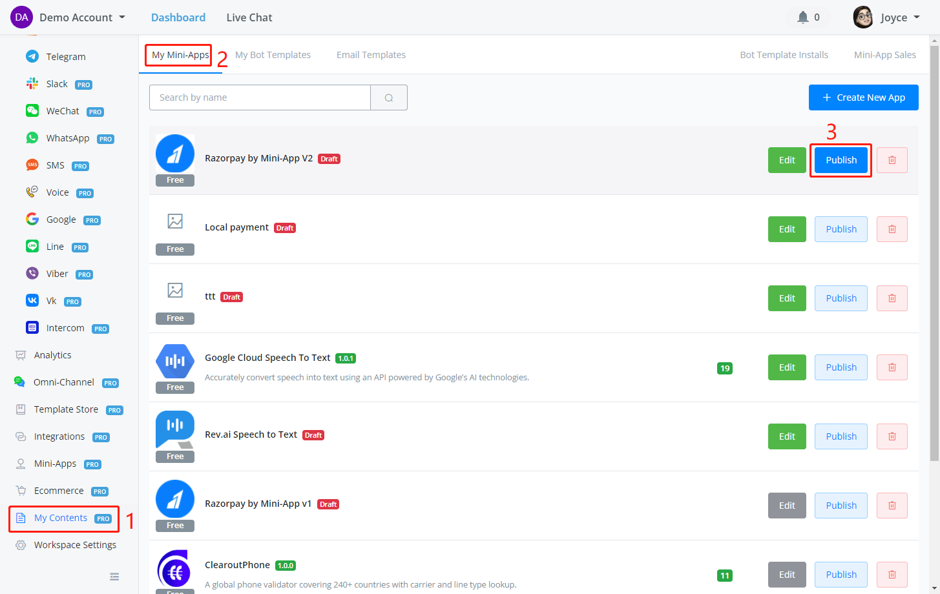Switch to Email Templates tab
The height and width of the screenshot is (594, 940).
pyautogui.click(x=371, y=55)
